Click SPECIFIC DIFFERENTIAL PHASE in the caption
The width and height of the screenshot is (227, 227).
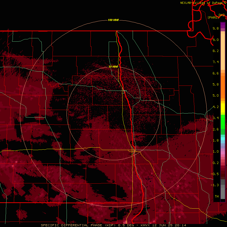tap(71, 225)
